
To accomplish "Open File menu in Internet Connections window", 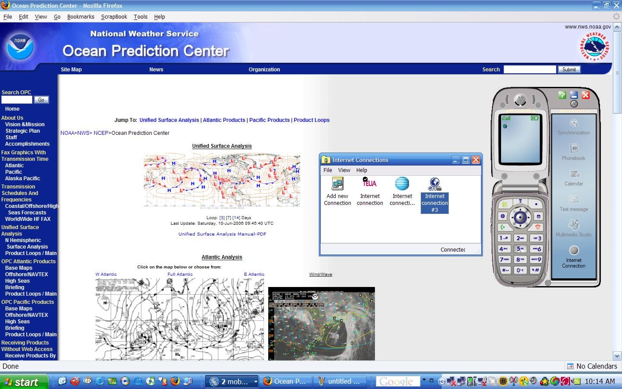I will [x=328, y=170].
